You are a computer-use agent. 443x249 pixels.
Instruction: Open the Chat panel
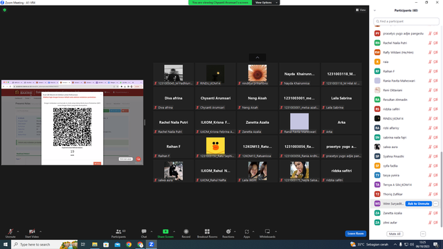coord(144,233)
